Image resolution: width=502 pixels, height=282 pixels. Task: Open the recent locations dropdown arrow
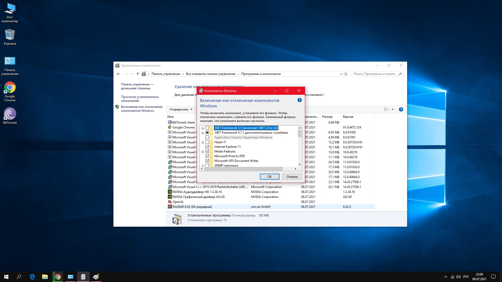[132, 74]
